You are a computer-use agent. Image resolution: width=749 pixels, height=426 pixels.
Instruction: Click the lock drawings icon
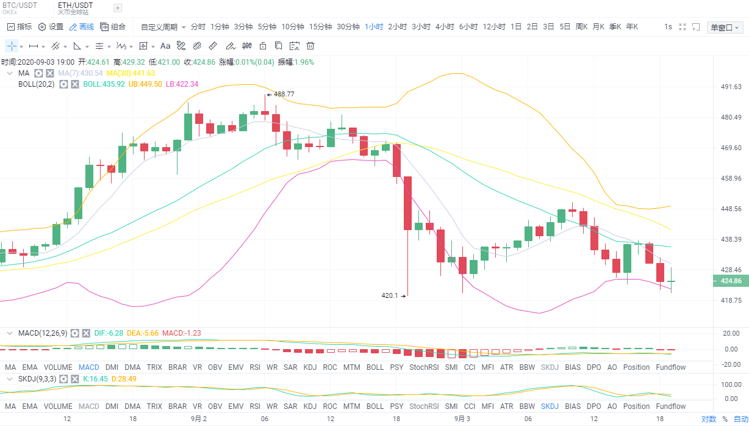click(263, 46)
